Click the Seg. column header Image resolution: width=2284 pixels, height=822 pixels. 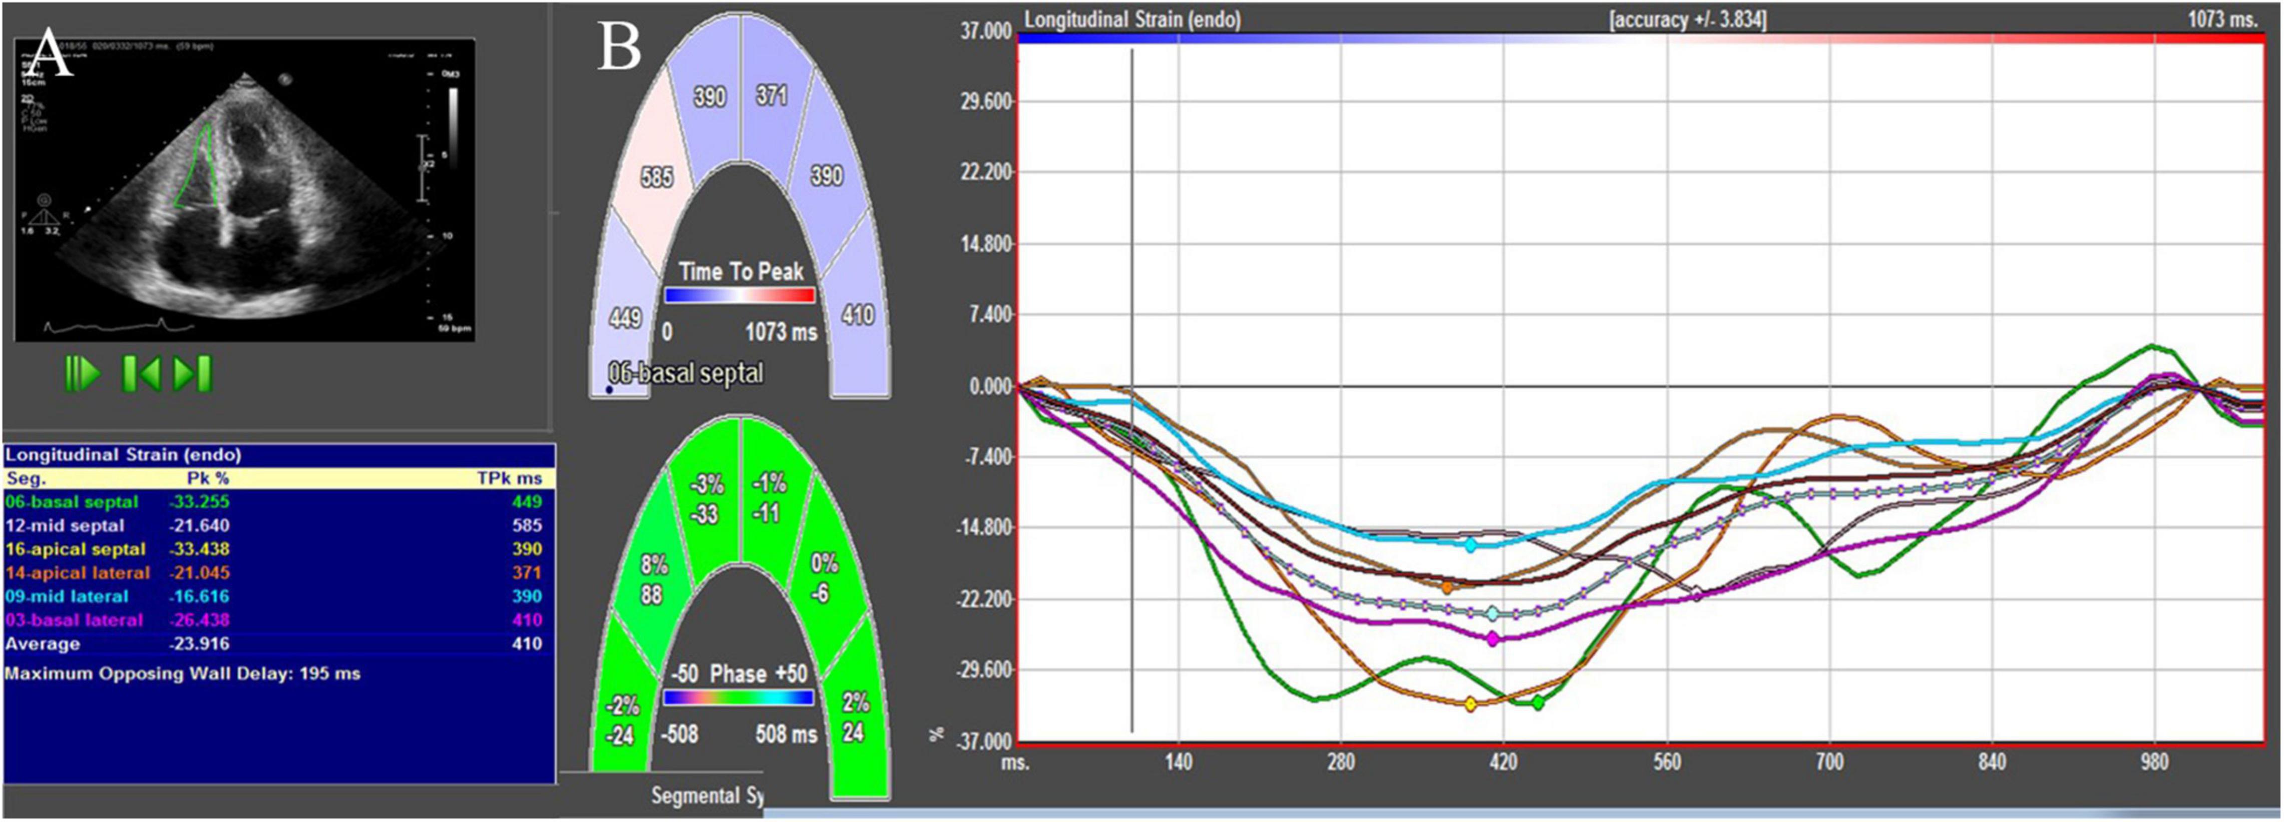point(26,478)
